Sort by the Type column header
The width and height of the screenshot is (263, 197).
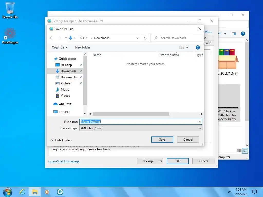[200, 55]
